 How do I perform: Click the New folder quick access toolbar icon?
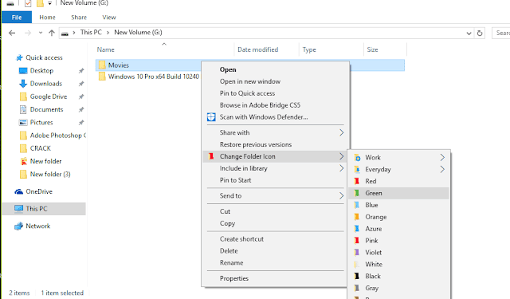point(40,3)
